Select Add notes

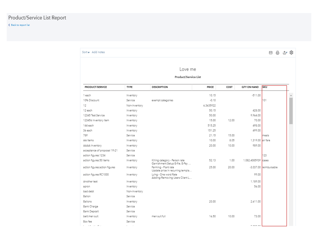(99, 52)
